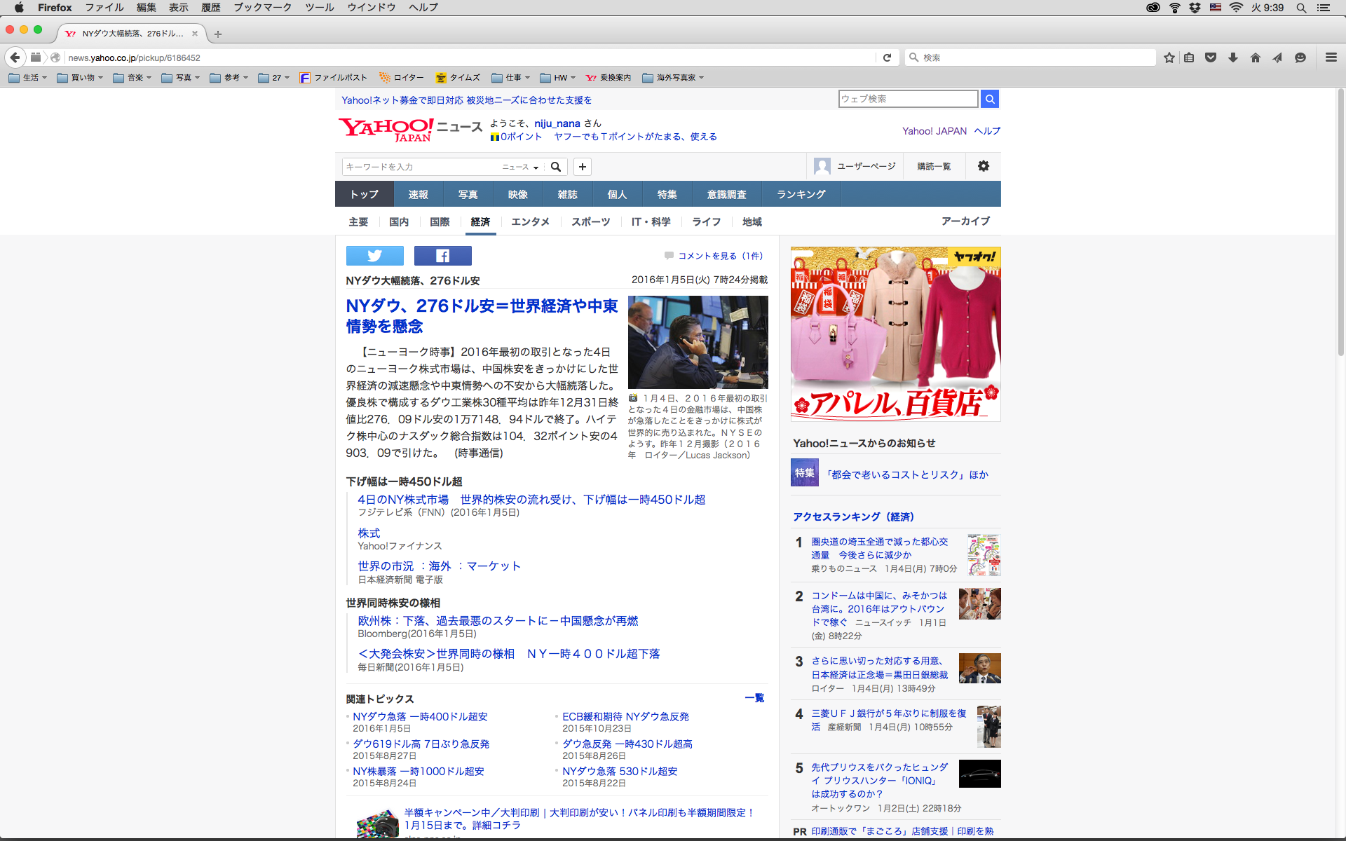Click コメントを見る comments link
The image size is (1346, 841).
[x=719, y=256]
